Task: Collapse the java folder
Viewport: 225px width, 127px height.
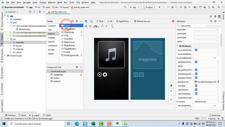Action: (x=8, y=23)
